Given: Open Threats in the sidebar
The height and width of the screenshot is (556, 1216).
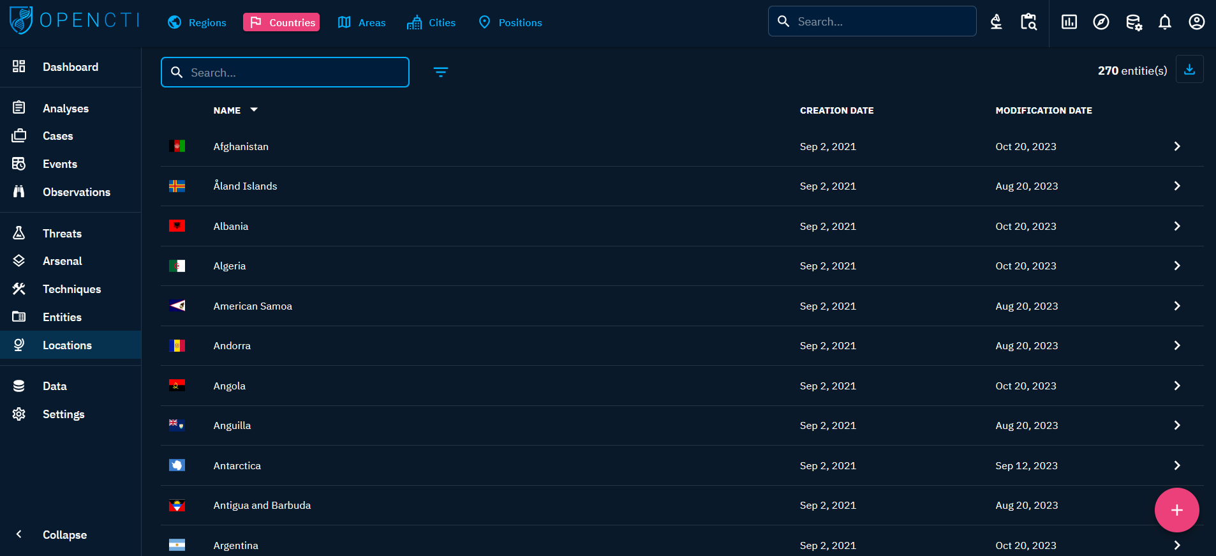Looking at the screenshot, I should tap(62, 234).
